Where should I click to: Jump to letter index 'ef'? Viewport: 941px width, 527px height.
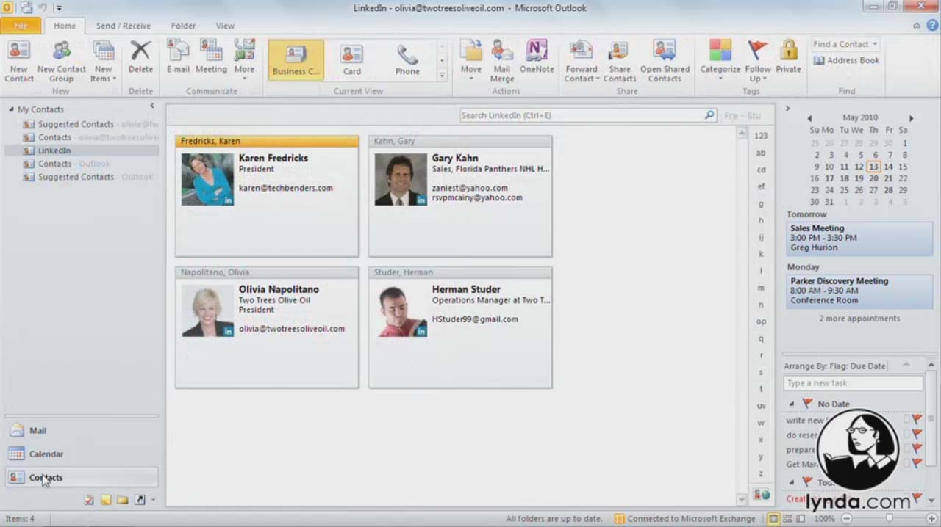coord(761,186)
